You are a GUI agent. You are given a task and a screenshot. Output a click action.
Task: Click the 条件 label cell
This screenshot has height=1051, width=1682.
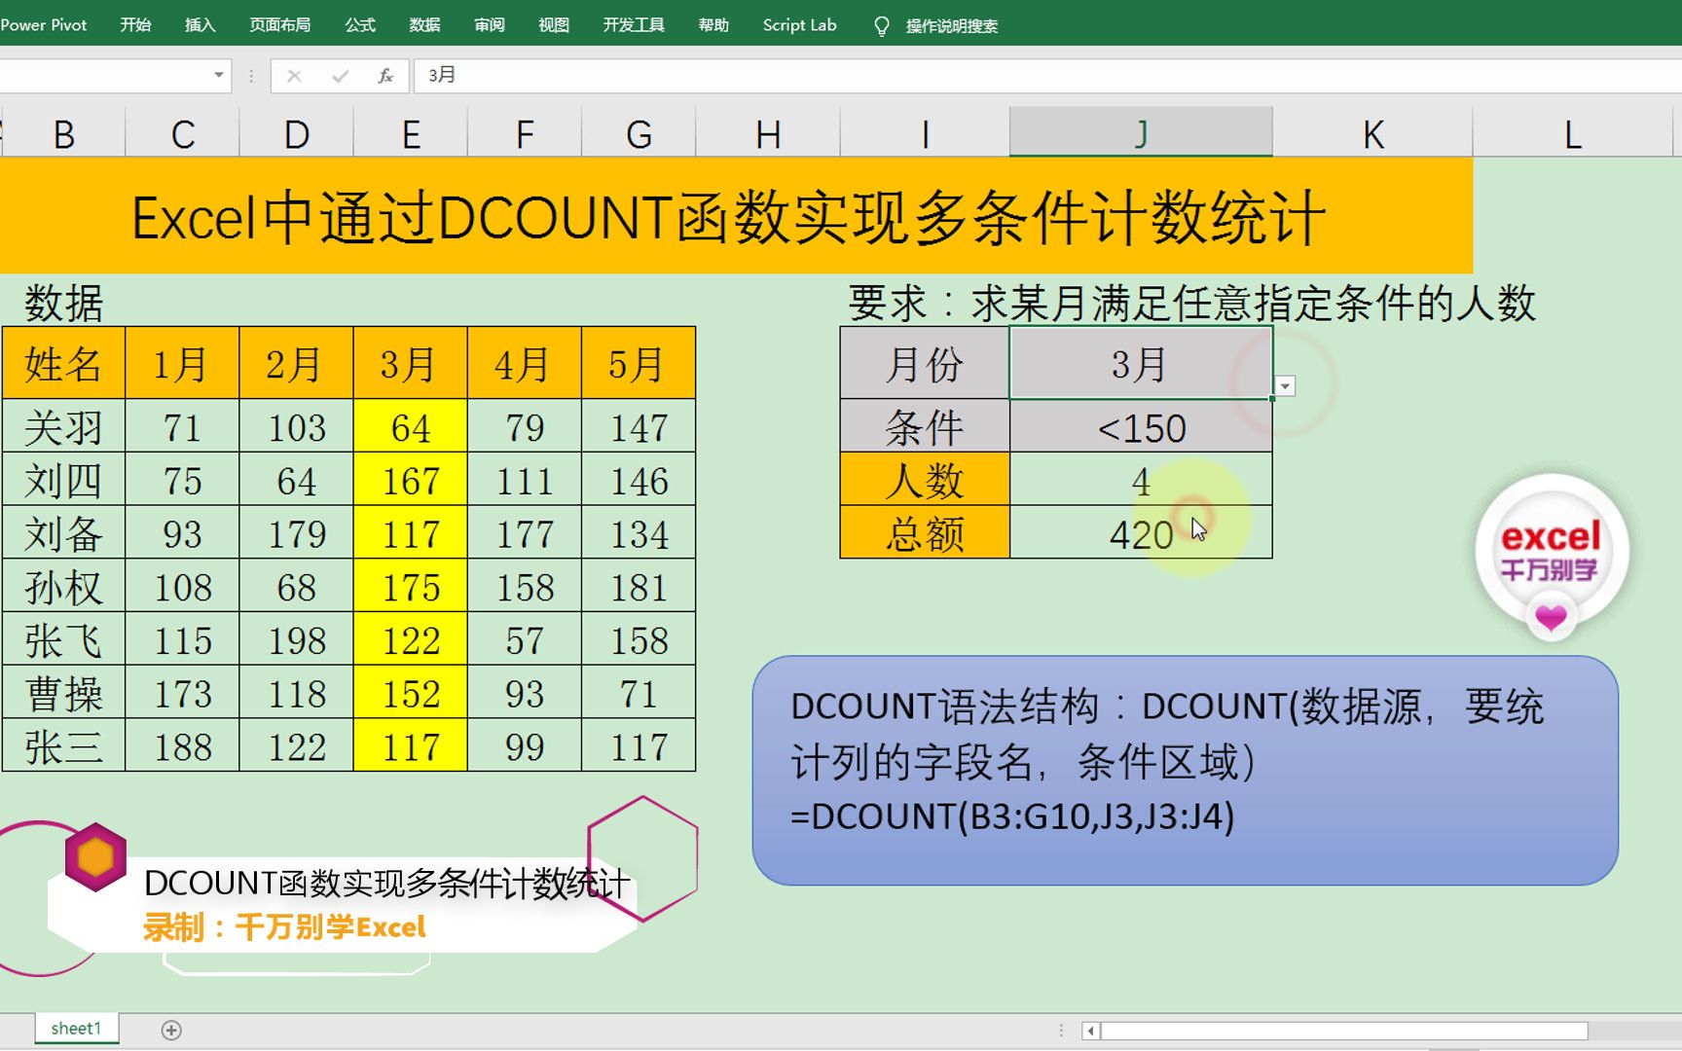coord(925,427)
